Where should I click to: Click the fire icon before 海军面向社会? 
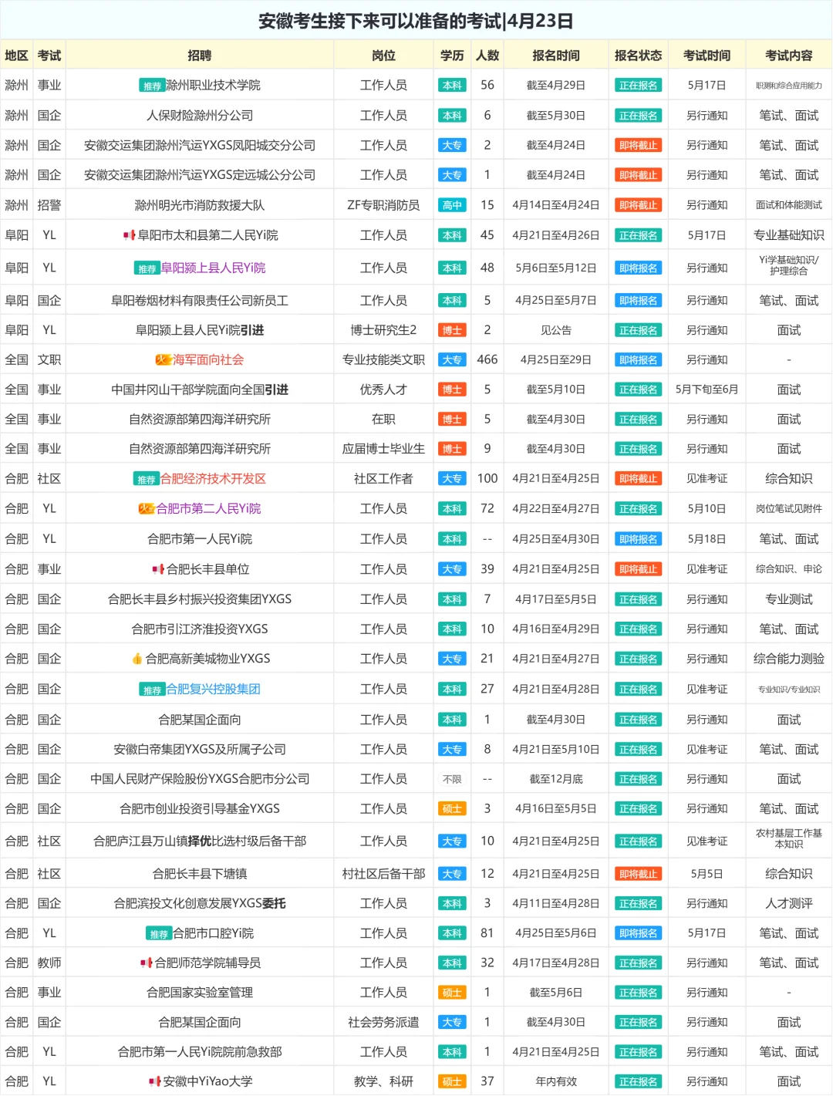pos(163,359)
